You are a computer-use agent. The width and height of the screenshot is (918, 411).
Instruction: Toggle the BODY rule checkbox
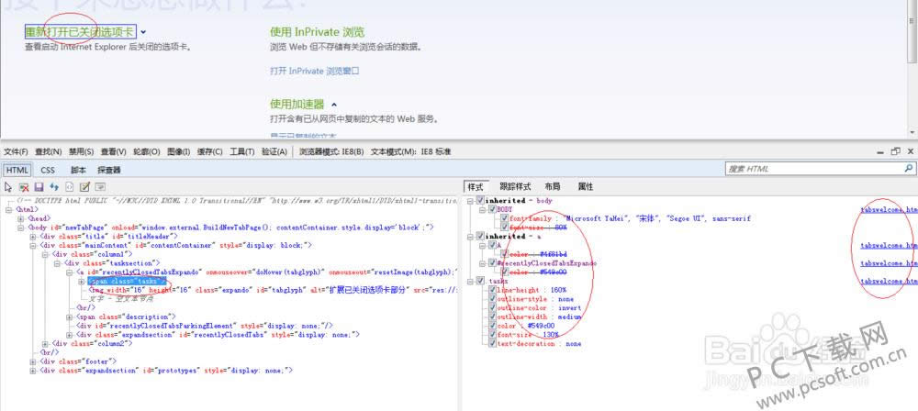coord(491,210)
